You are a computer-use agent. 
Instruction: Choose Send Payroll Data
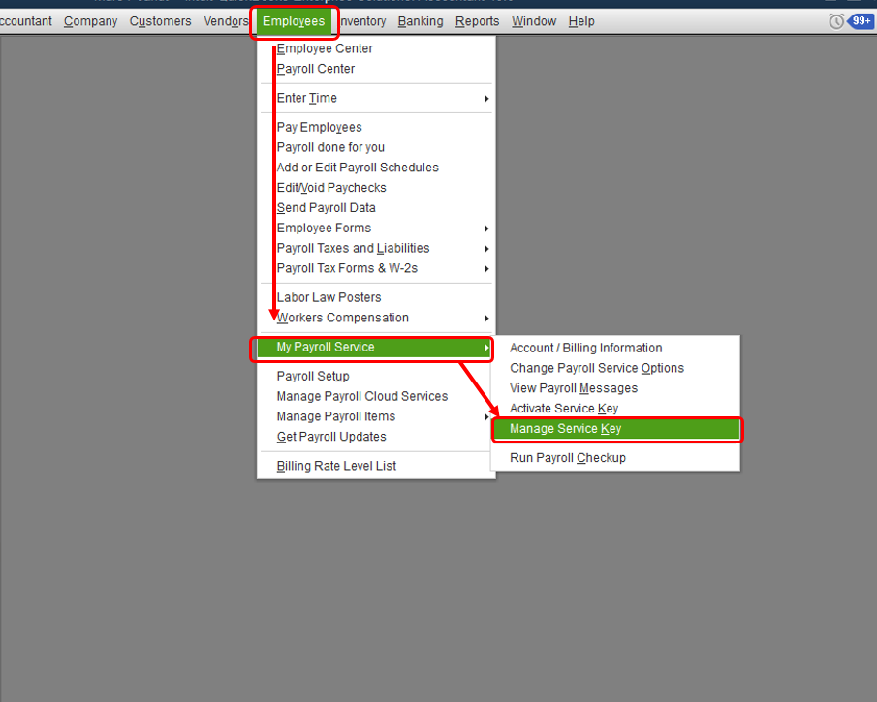(376, 208)
